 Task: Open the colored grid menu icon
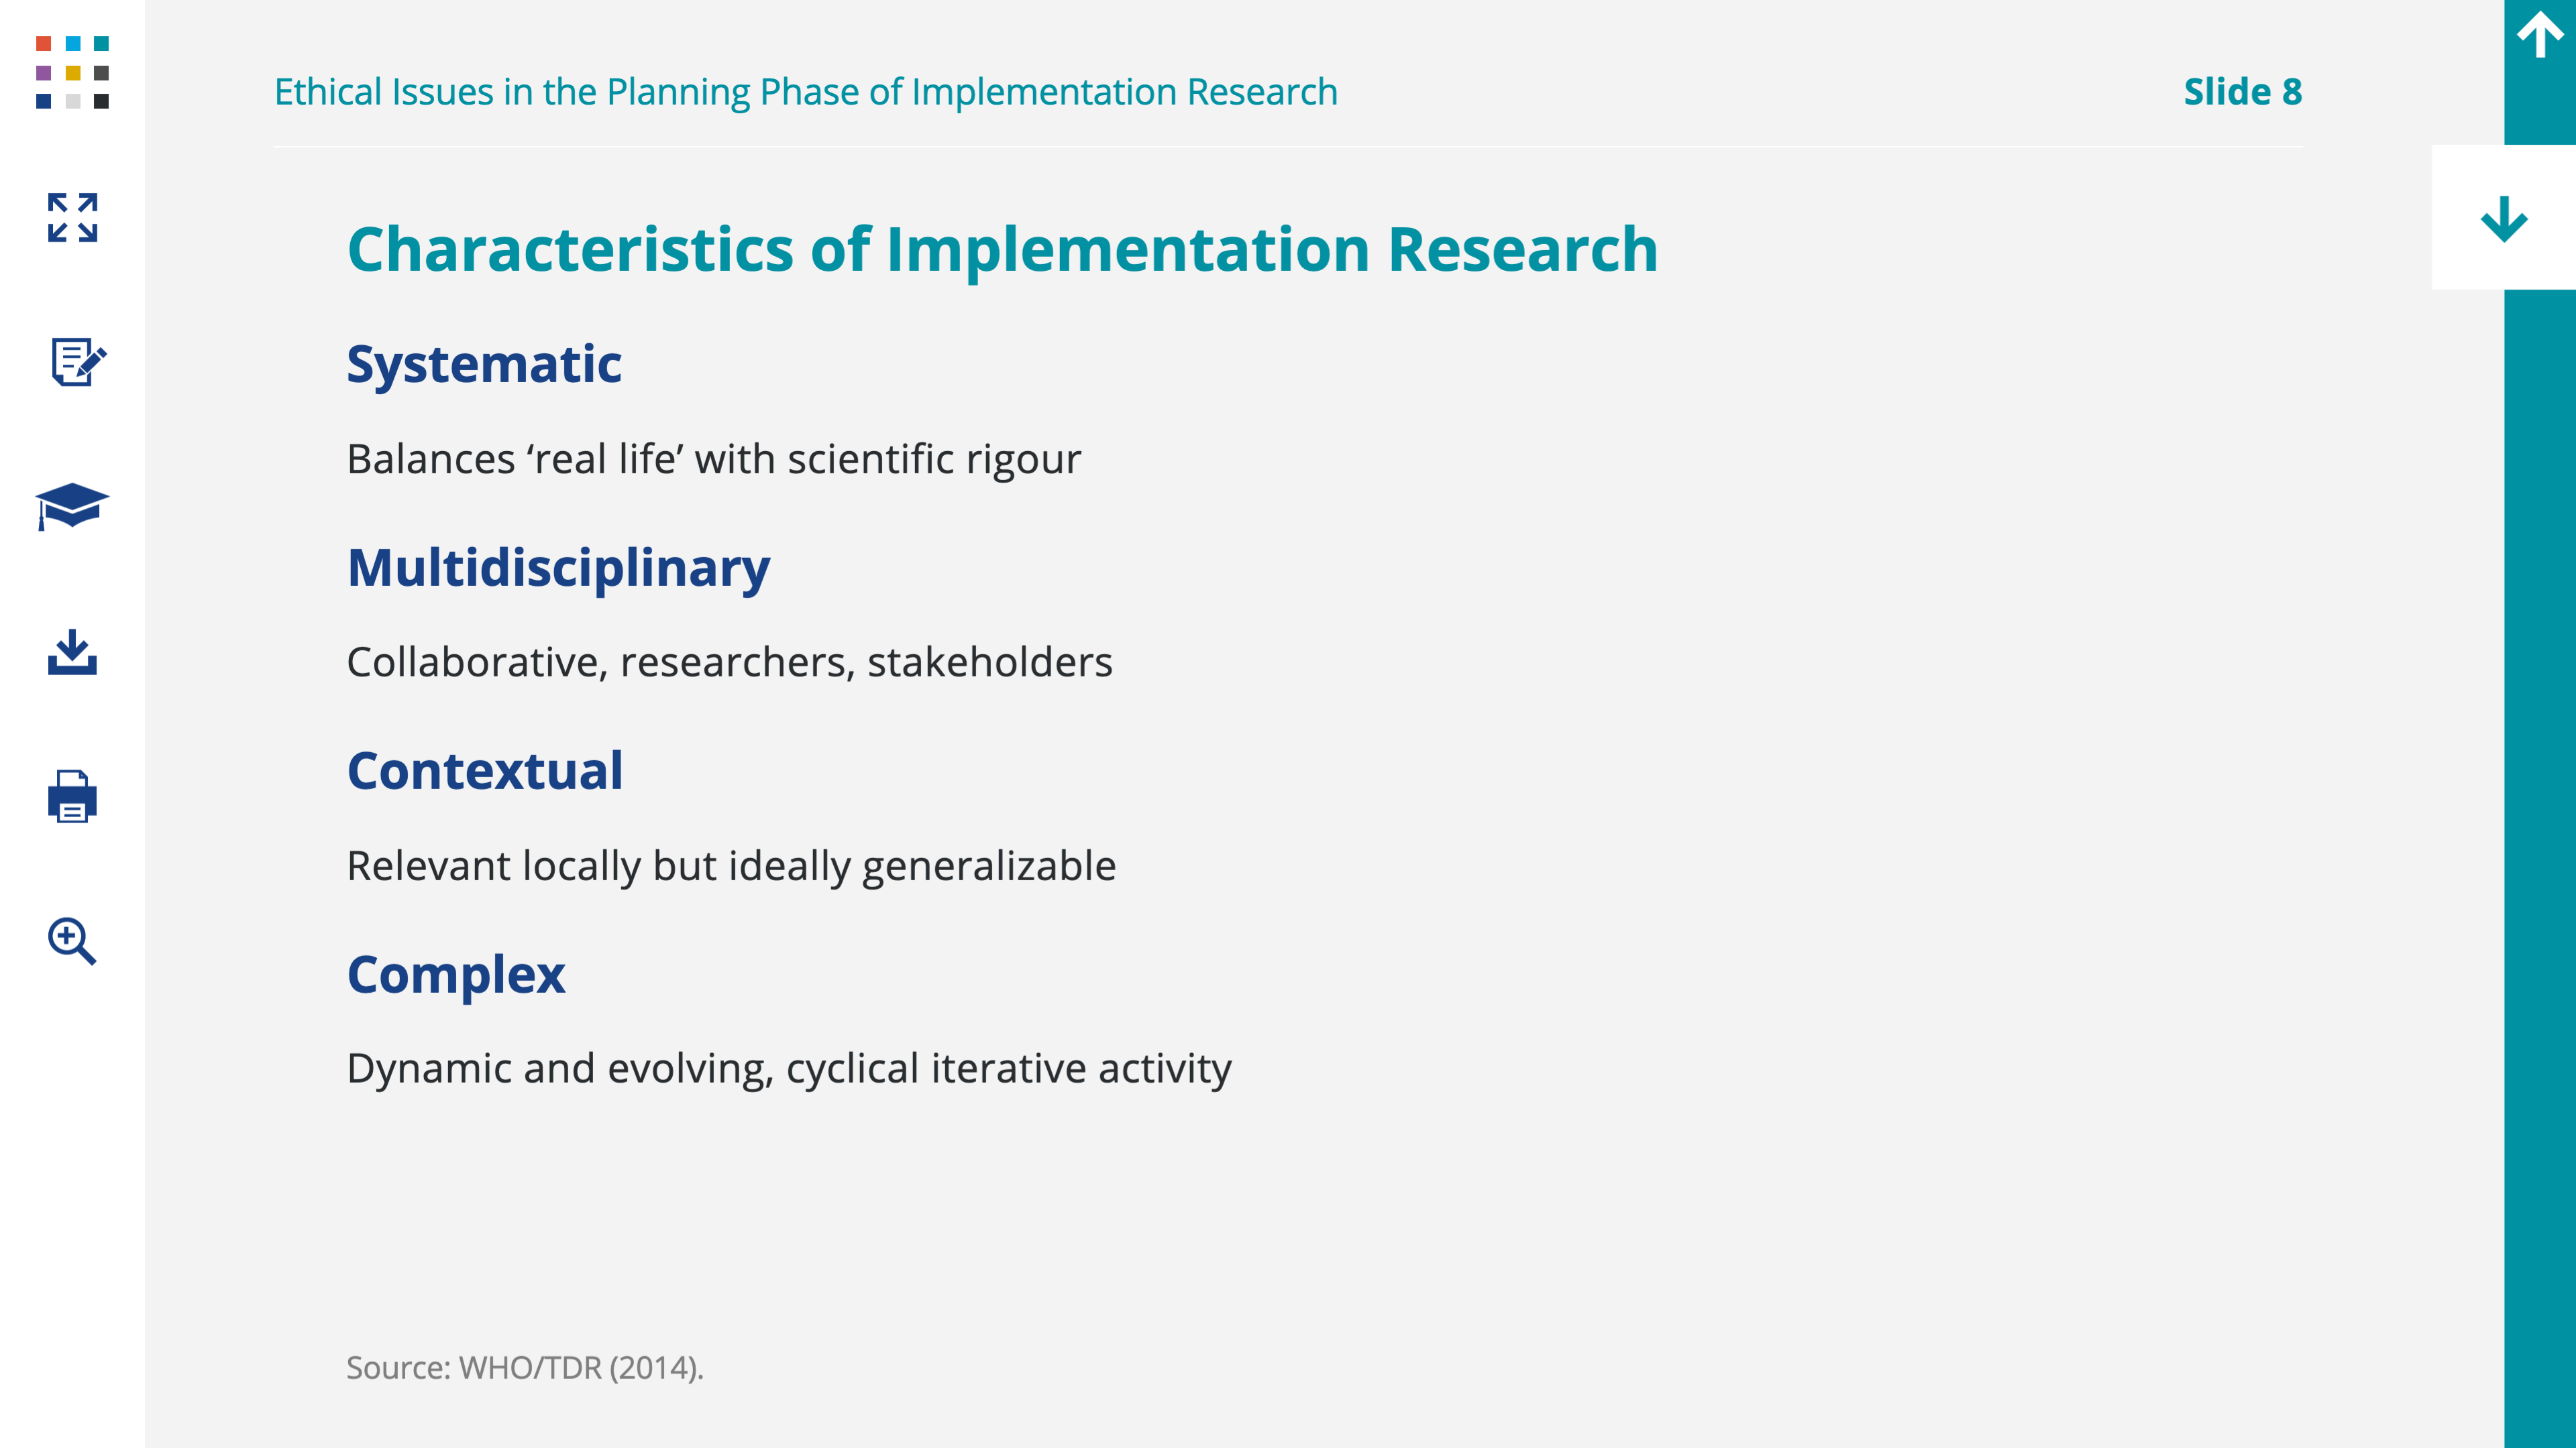tap(72, 72)
